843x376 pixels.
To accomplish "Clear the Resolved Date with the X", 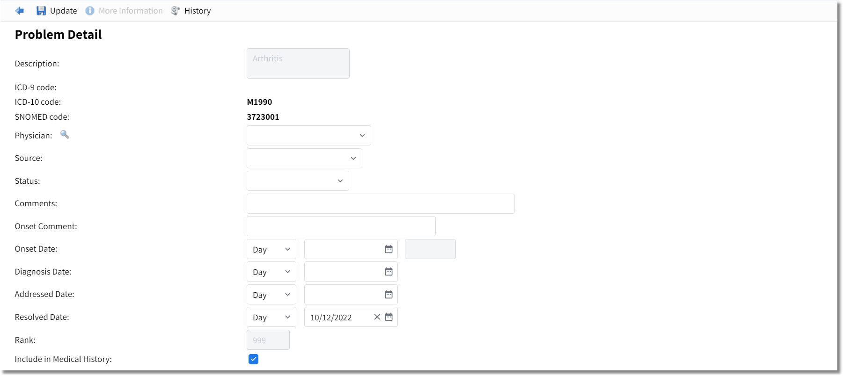I will coord(377,317).
